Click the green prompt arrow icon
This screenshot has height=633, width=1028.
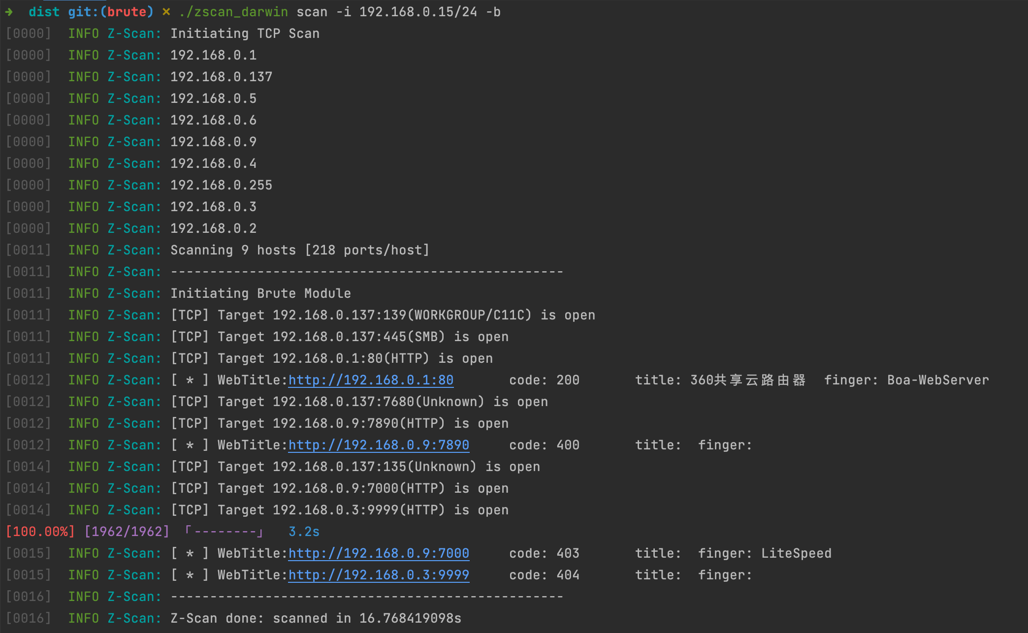coord(10,11)
